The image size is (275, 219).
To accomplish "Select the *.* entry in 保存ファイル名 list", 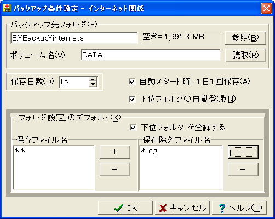I will coord(20,151).
